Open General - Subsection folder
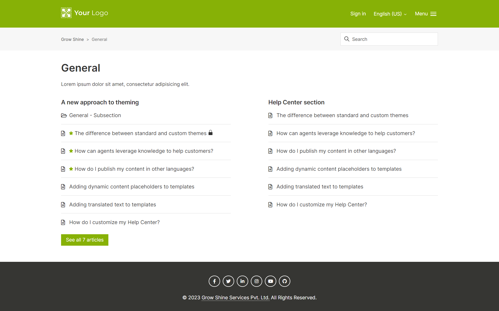This screenshot has width=499, height=311. 95,115
